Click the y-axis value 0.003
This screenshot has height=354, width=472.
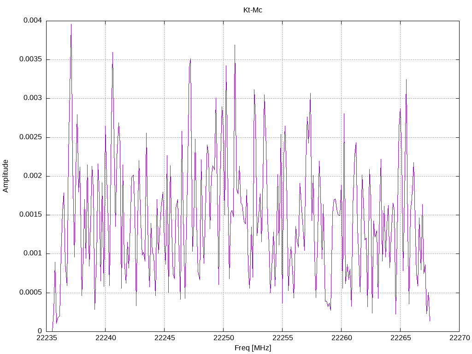point(33,98)
